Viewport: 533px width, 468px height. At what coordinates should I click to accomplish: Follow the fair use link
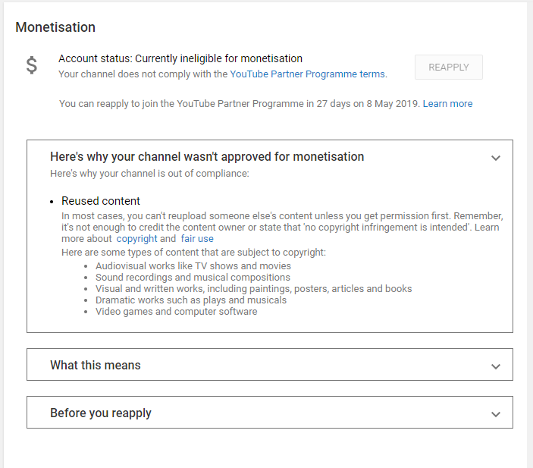pos(197,239)
